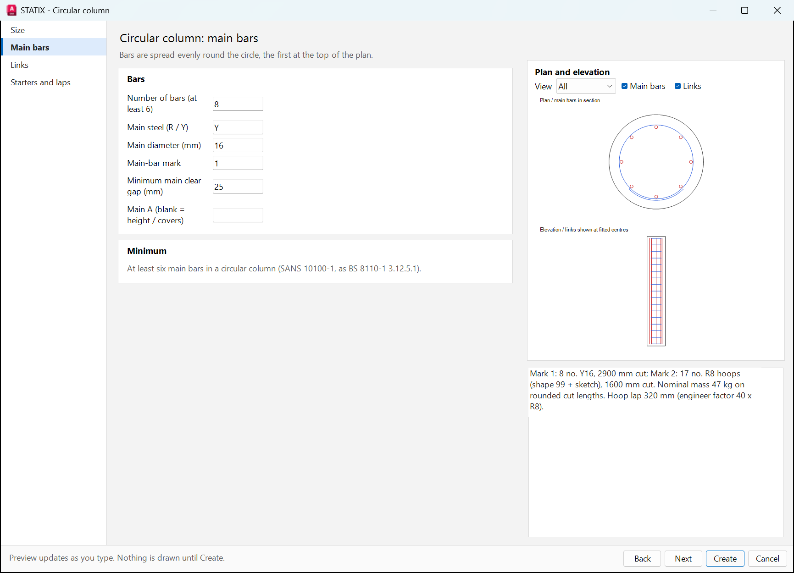Click 'Preview updates as you type' status text
This screenshot has width=794, height=573.
[117, 558]
